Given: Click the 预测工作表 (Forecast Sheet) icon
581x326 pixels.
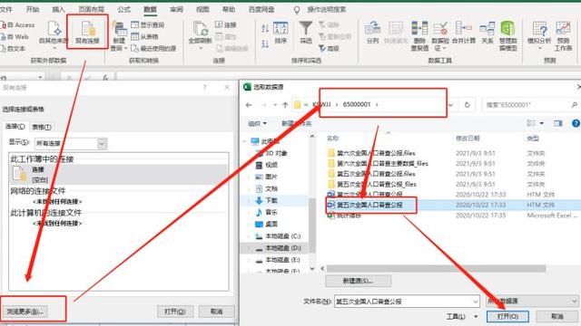Looking at the screenshot, I should click(563, 36).
